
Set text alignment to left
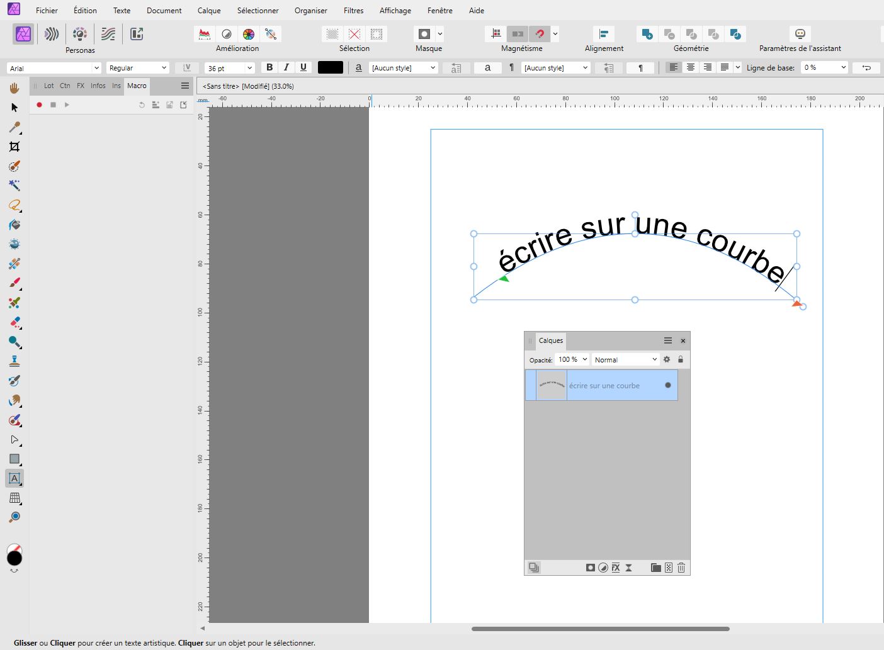674,67
